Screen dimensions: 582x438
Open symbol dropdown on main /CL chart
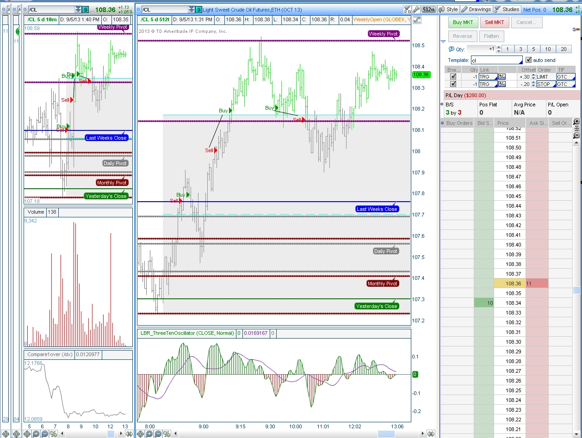coord(192,9)
